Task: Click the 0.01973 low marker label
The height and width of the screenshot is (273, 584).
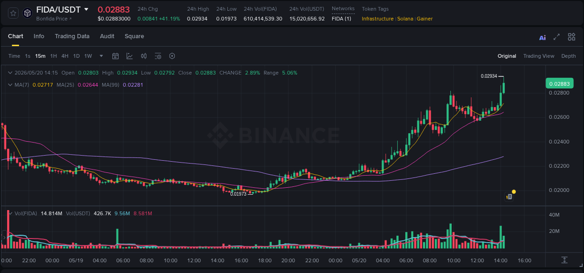Action: pos(238,194)
